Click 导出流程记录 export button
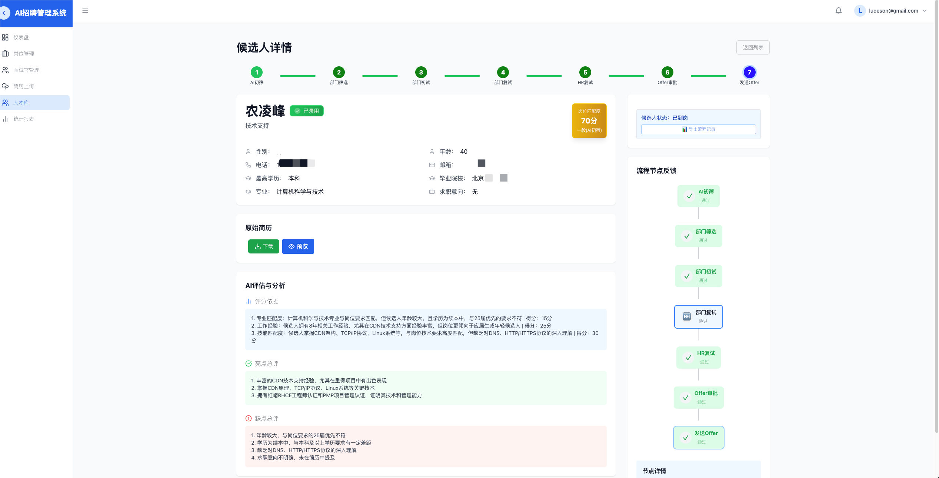This screenshot has height=478, width=939. coord(698,129)
